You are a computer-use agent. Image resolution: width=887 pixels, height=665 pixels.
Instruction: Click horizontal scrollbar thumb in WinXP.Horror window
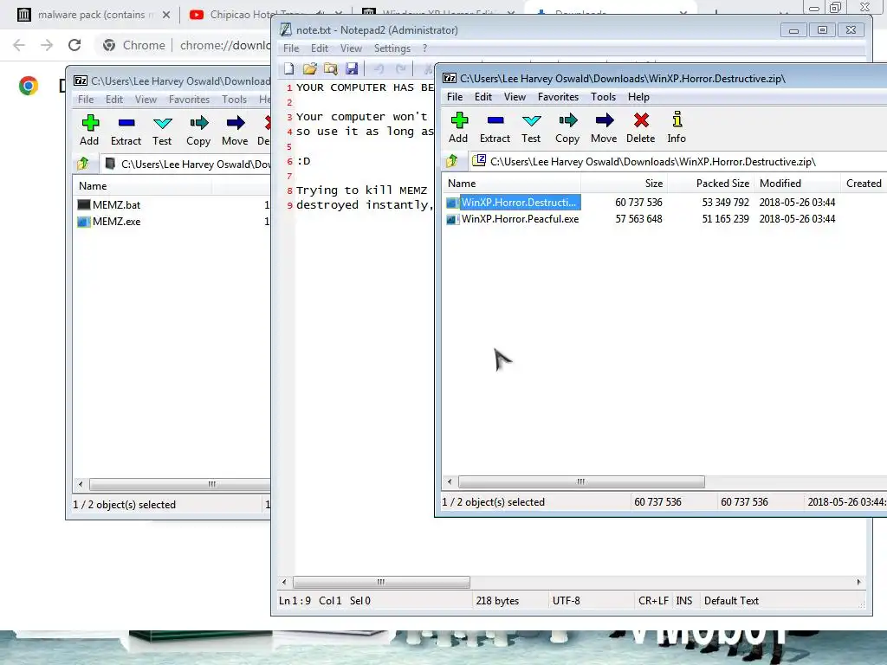[x=581, y=481]
